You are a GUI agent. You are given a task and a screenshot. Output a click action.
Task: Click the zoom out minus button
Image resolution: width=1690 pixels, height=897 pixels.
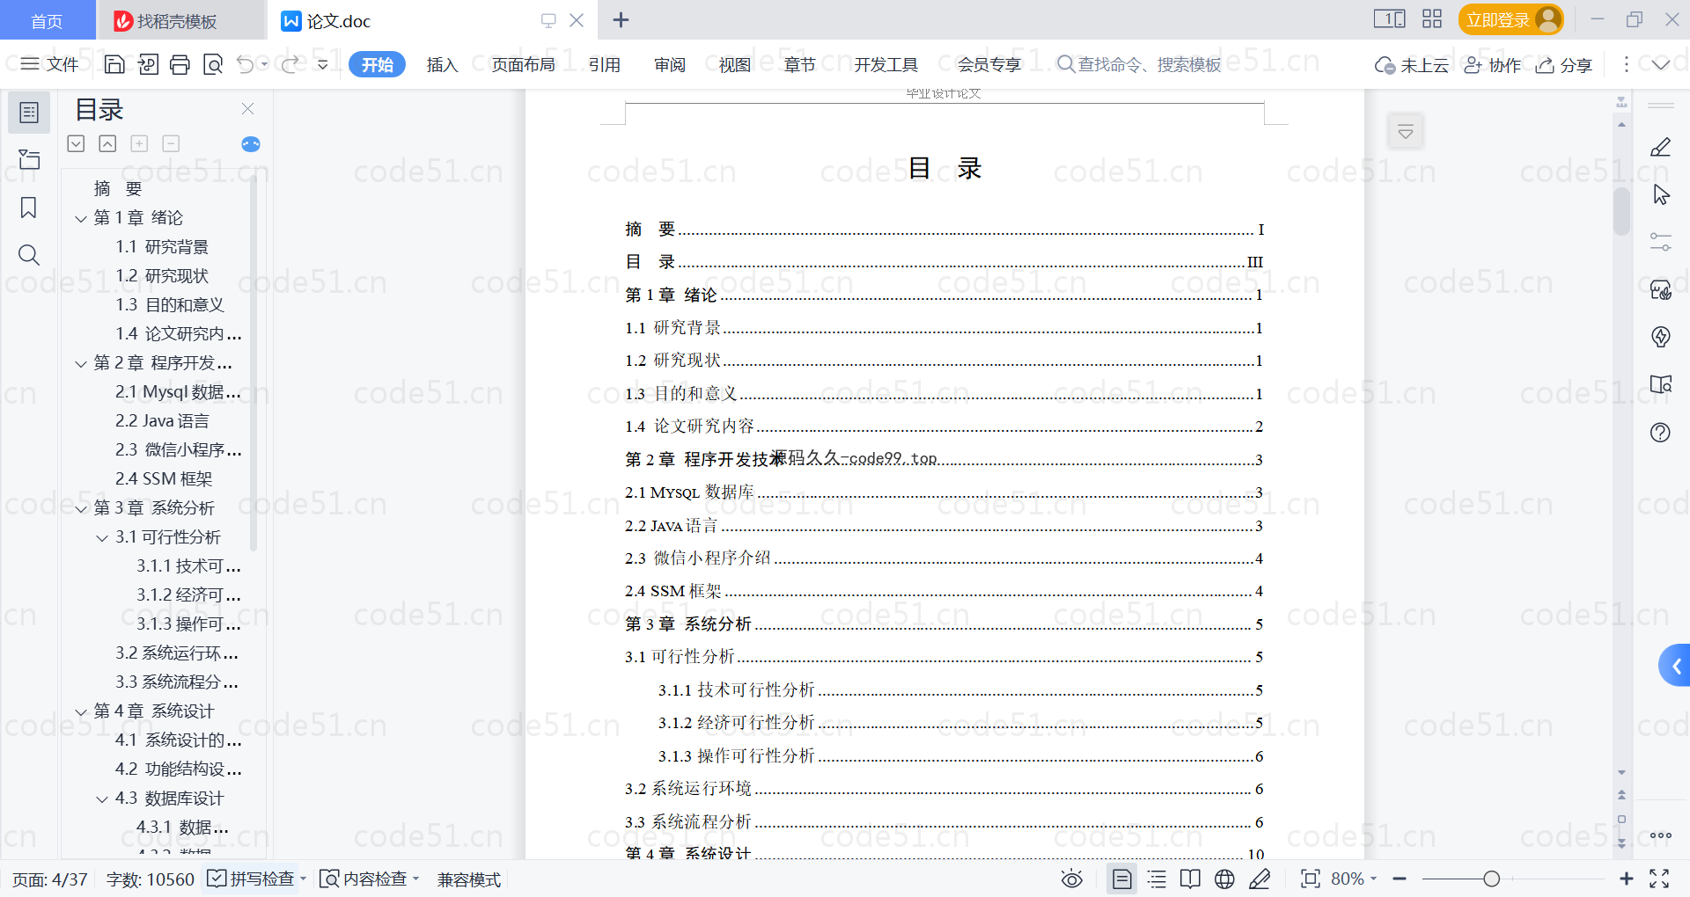tap(1400, 879)
